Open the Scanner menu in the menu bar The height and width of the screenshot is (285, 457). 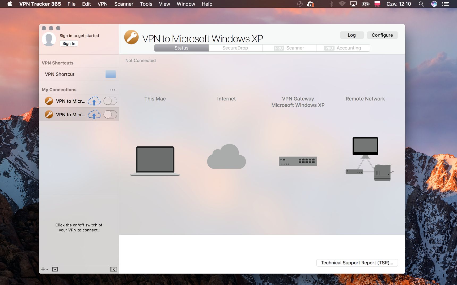pos(124,4)
